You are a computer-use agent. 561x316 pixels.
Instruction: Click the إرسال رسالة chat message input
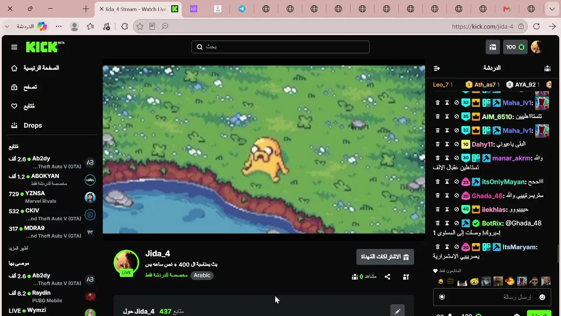point(492,297)
